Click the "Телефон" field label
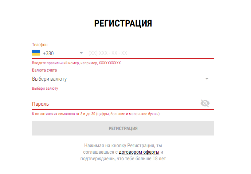This screenshot has height=174, width=251. tap(40, 45)
